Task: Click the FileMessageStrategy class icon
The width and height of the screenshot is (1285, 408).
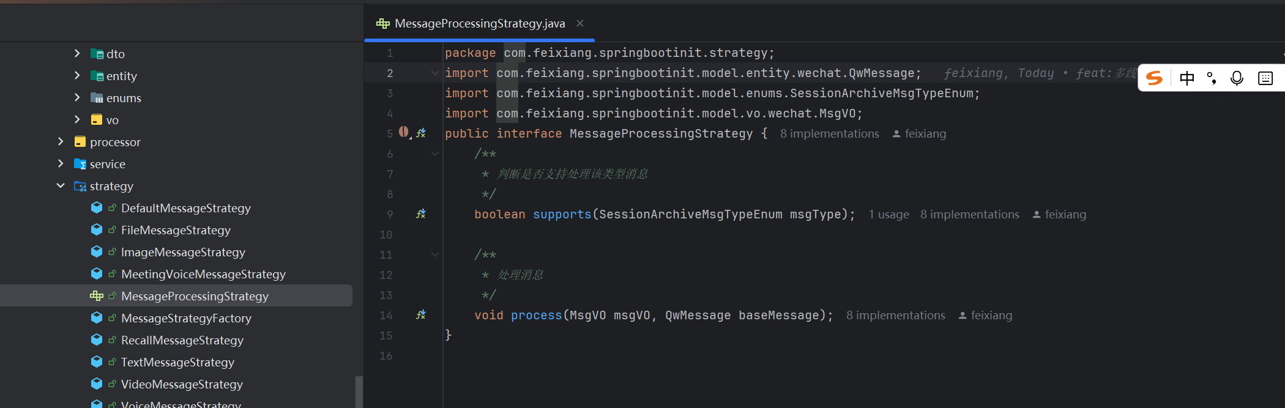Action: (x=97, y=230)
